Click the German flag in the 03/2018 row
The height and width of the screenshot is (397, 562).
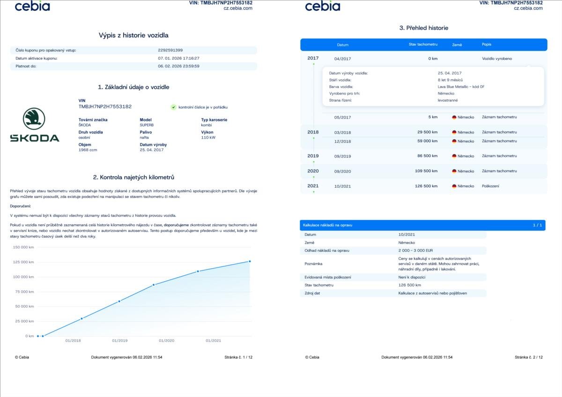pos(454,132)
